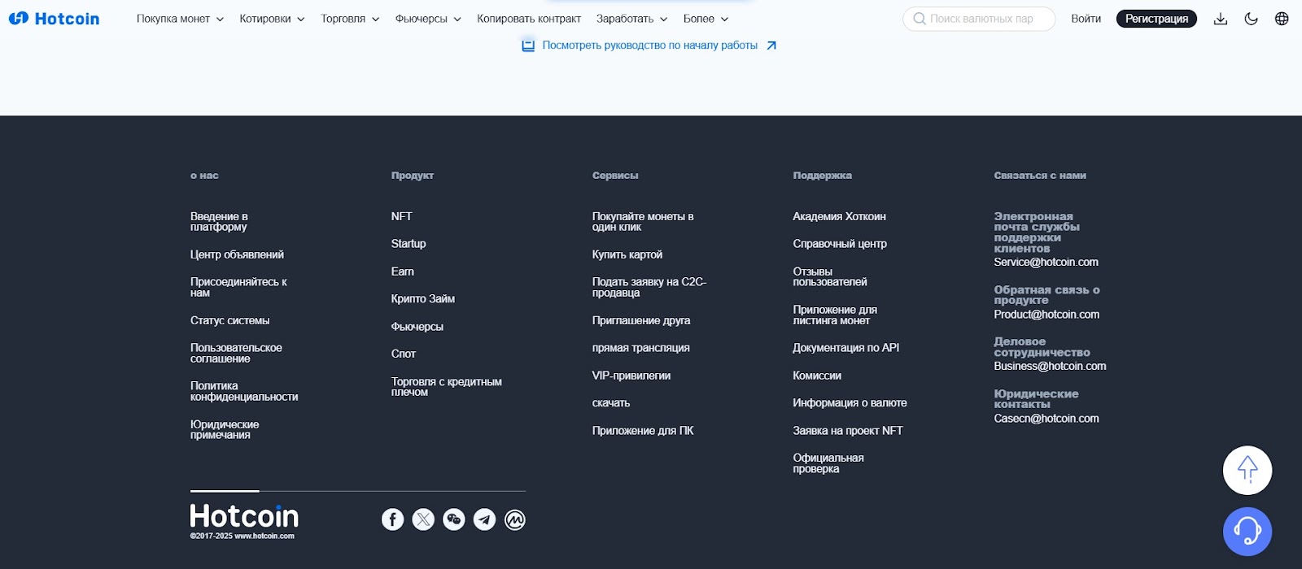The image size is (1302, 569).
Task: Open Академия Хоткоин link
Action: 839,216
